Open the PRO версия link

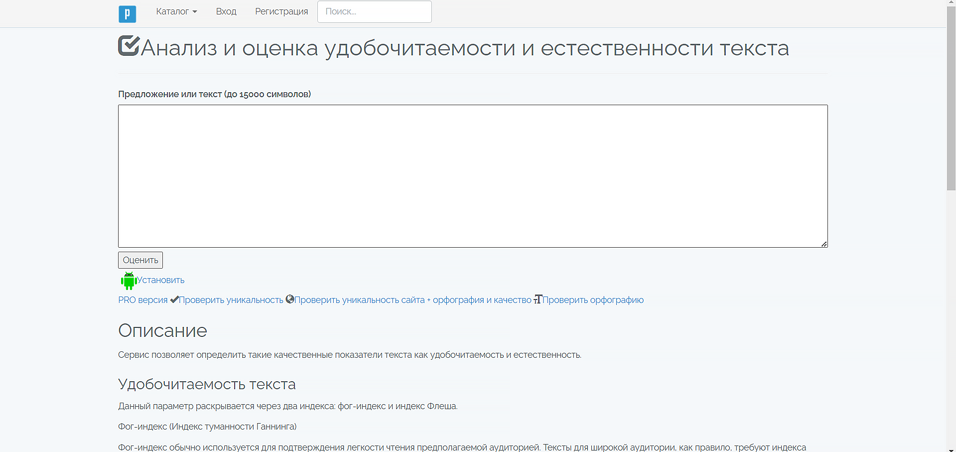tap(143, 300)
